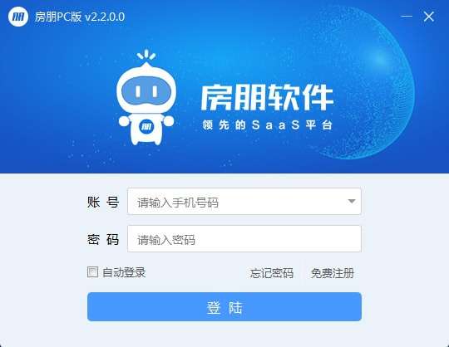Screen dimensions: 449x347
Task: Click the robot mascot's head
Action: click(146, 89)
